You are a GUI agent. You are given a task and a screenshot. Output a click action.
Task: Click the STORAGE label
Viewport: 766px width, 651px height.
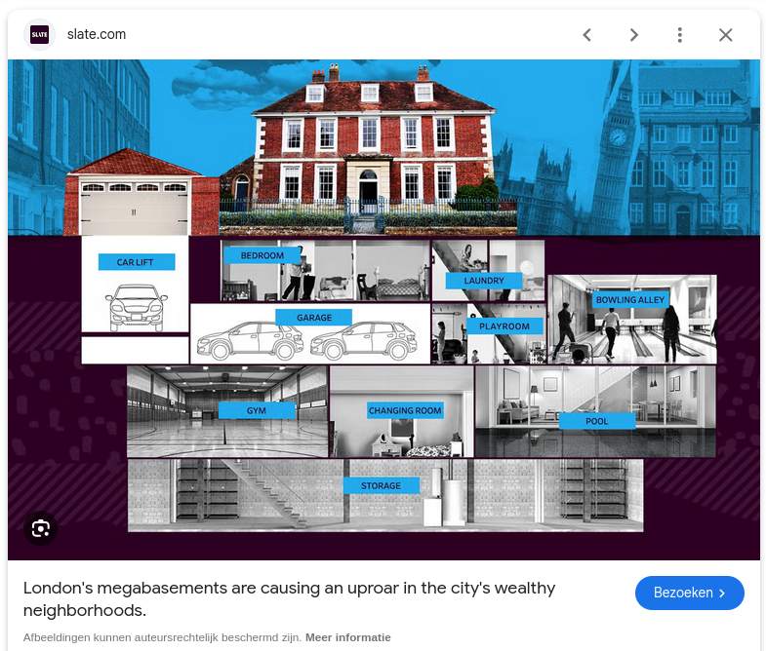(381, 485)
